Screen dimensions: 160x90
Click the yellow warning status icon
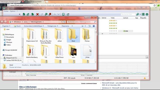[x=145, y=78]
